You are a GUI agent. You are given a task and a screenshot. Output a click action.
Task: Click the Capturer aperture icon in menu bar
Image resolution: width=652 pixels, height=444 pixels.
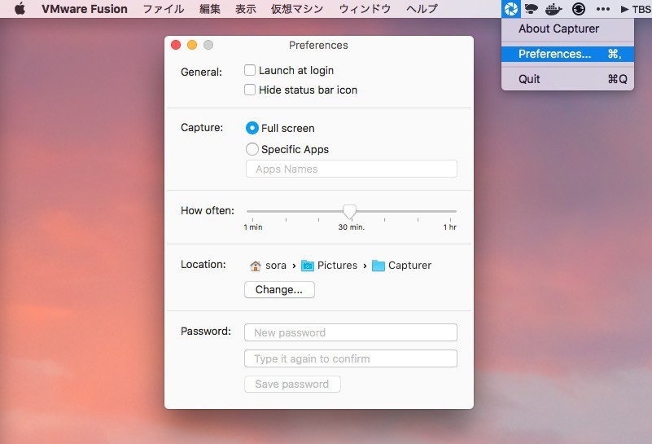[x=510, y=9]
